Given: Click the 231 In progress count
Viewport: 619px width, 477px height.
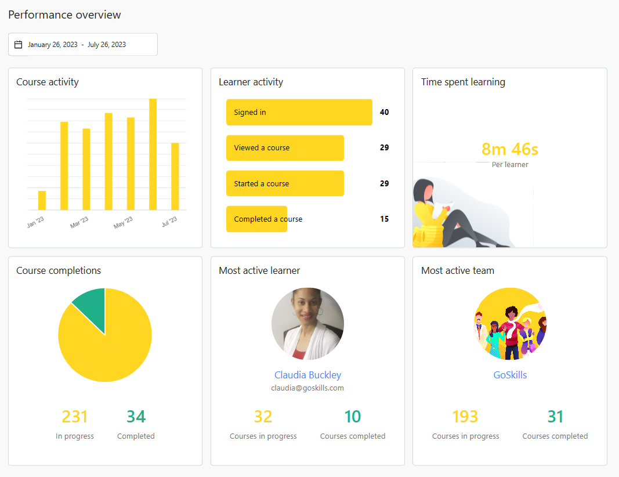Looking at the screenshot, I should (x=75, y=417).
